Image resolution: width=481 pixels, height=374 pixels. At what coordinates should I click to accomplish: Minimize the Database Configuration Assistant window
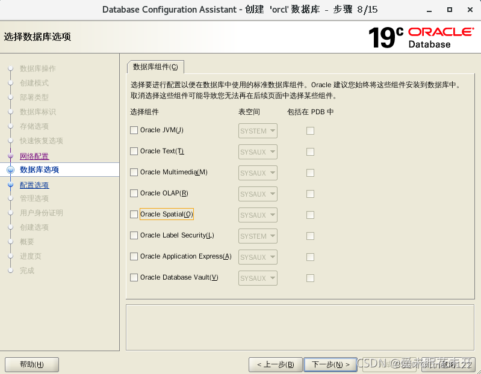pos(429,10)
